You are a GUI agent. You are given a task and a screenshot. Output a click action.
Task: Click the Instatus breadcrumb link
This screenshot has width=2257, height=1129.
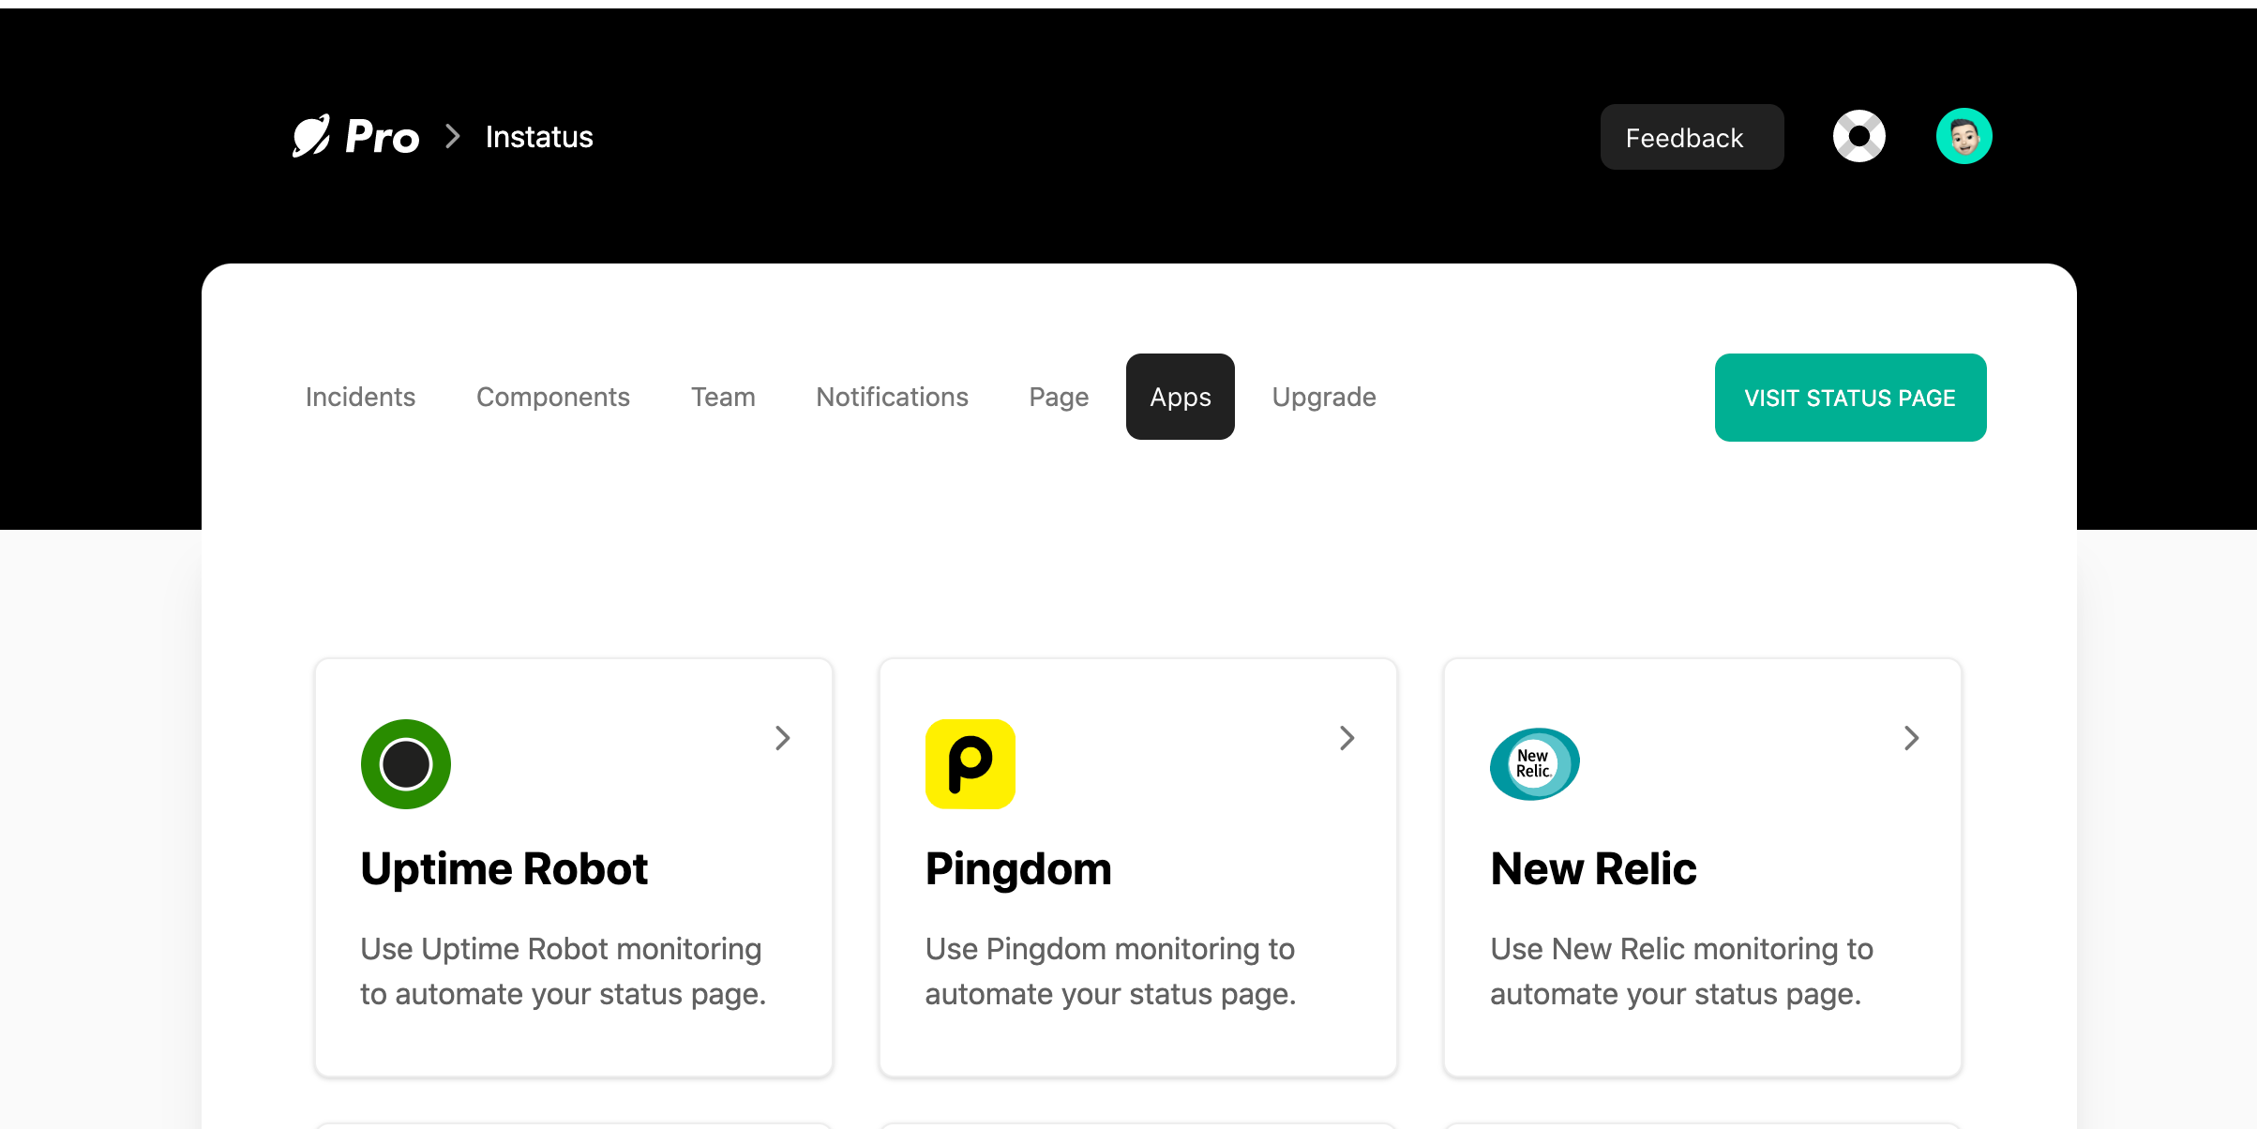pos(539,137)
